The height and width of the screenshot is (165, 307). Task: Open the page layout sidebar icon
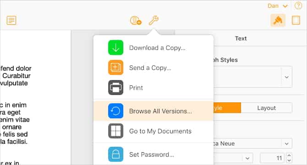(x=296, y=20)
